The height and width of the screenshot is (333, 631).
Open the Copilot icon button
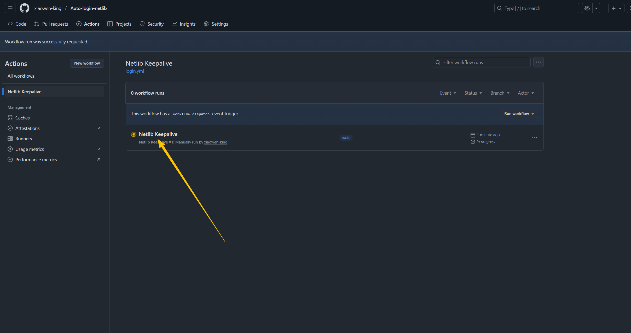tap(587, 8)
